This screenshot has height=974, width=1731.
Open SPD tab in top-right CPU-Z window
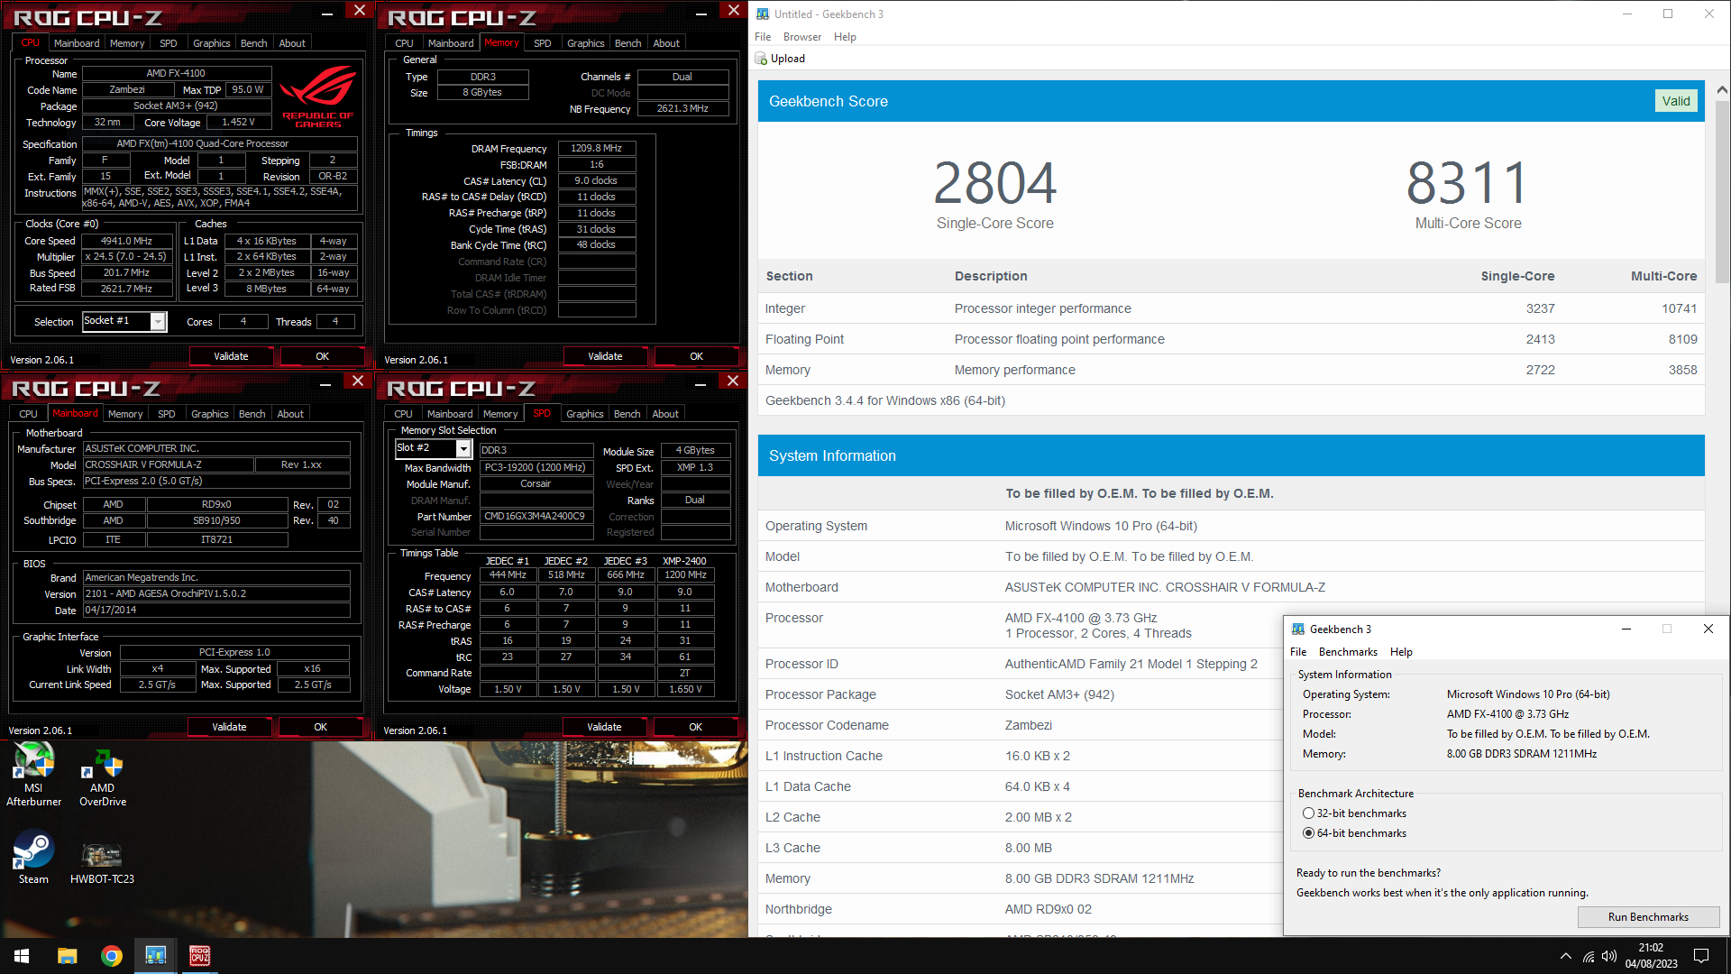pyautogui.click(x=542, y=43)
